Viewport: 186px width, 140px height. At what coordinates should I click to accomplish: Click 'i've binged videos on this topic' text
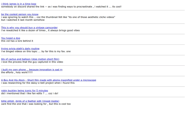(19, 52)
